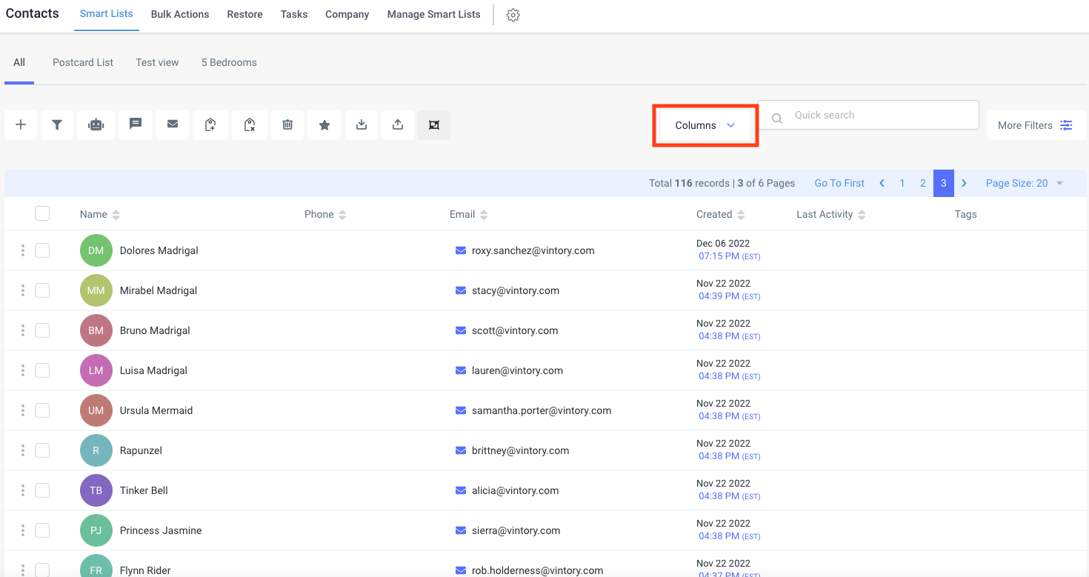
Task: Tick the select-all checkbox in table header
Action: (42, 213)
